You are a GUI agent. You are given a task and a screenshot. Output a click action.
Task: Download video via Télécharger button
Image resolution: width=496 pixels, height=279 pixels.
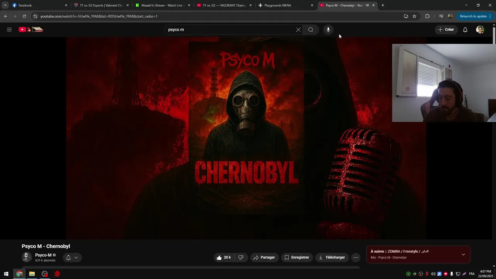tap(332, 257)
